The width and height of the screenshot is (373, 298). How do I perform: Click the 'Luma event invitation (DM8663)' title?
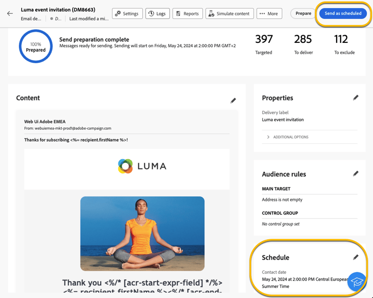pos(58,10)
